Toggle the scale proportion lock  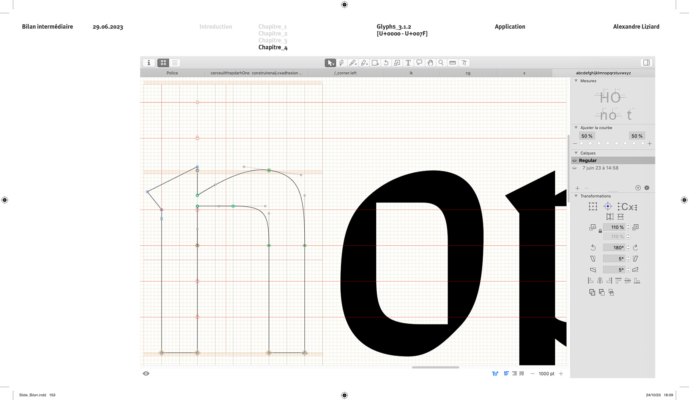[600, 231]
